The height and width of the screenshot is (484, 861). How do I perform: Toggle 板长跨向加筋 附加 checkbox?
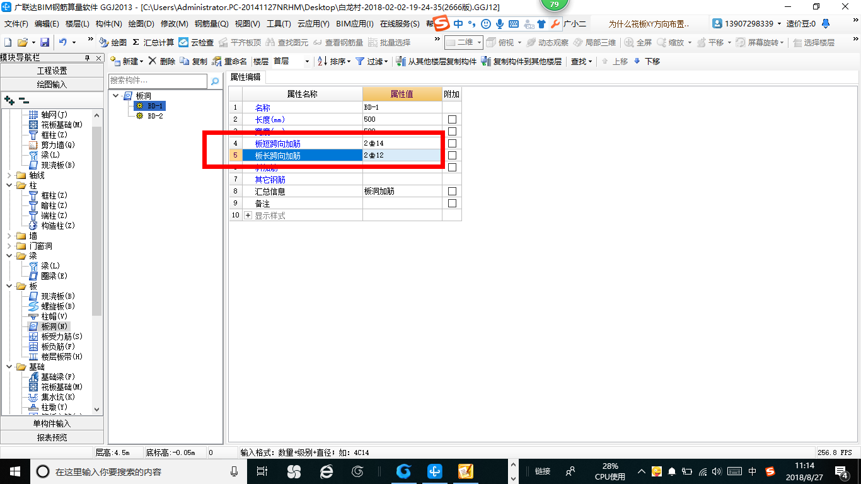coord(452,155)
